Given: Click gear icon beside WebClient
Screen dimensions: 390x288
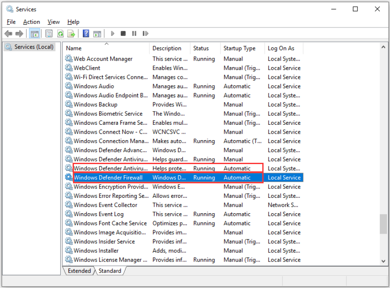Looking at the screenshot, I should pos(69,68).
